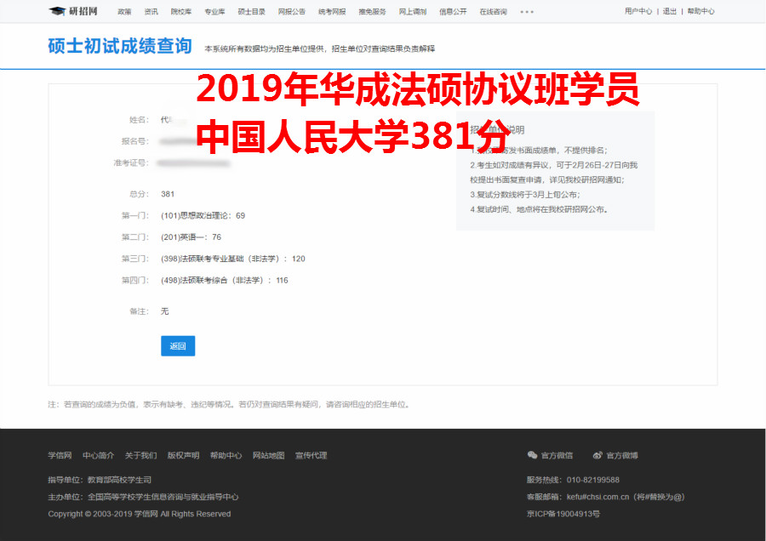Click the 研招网 graduation cap logo
The width and height of the screenshot is (766, 541).
[73, 11]
